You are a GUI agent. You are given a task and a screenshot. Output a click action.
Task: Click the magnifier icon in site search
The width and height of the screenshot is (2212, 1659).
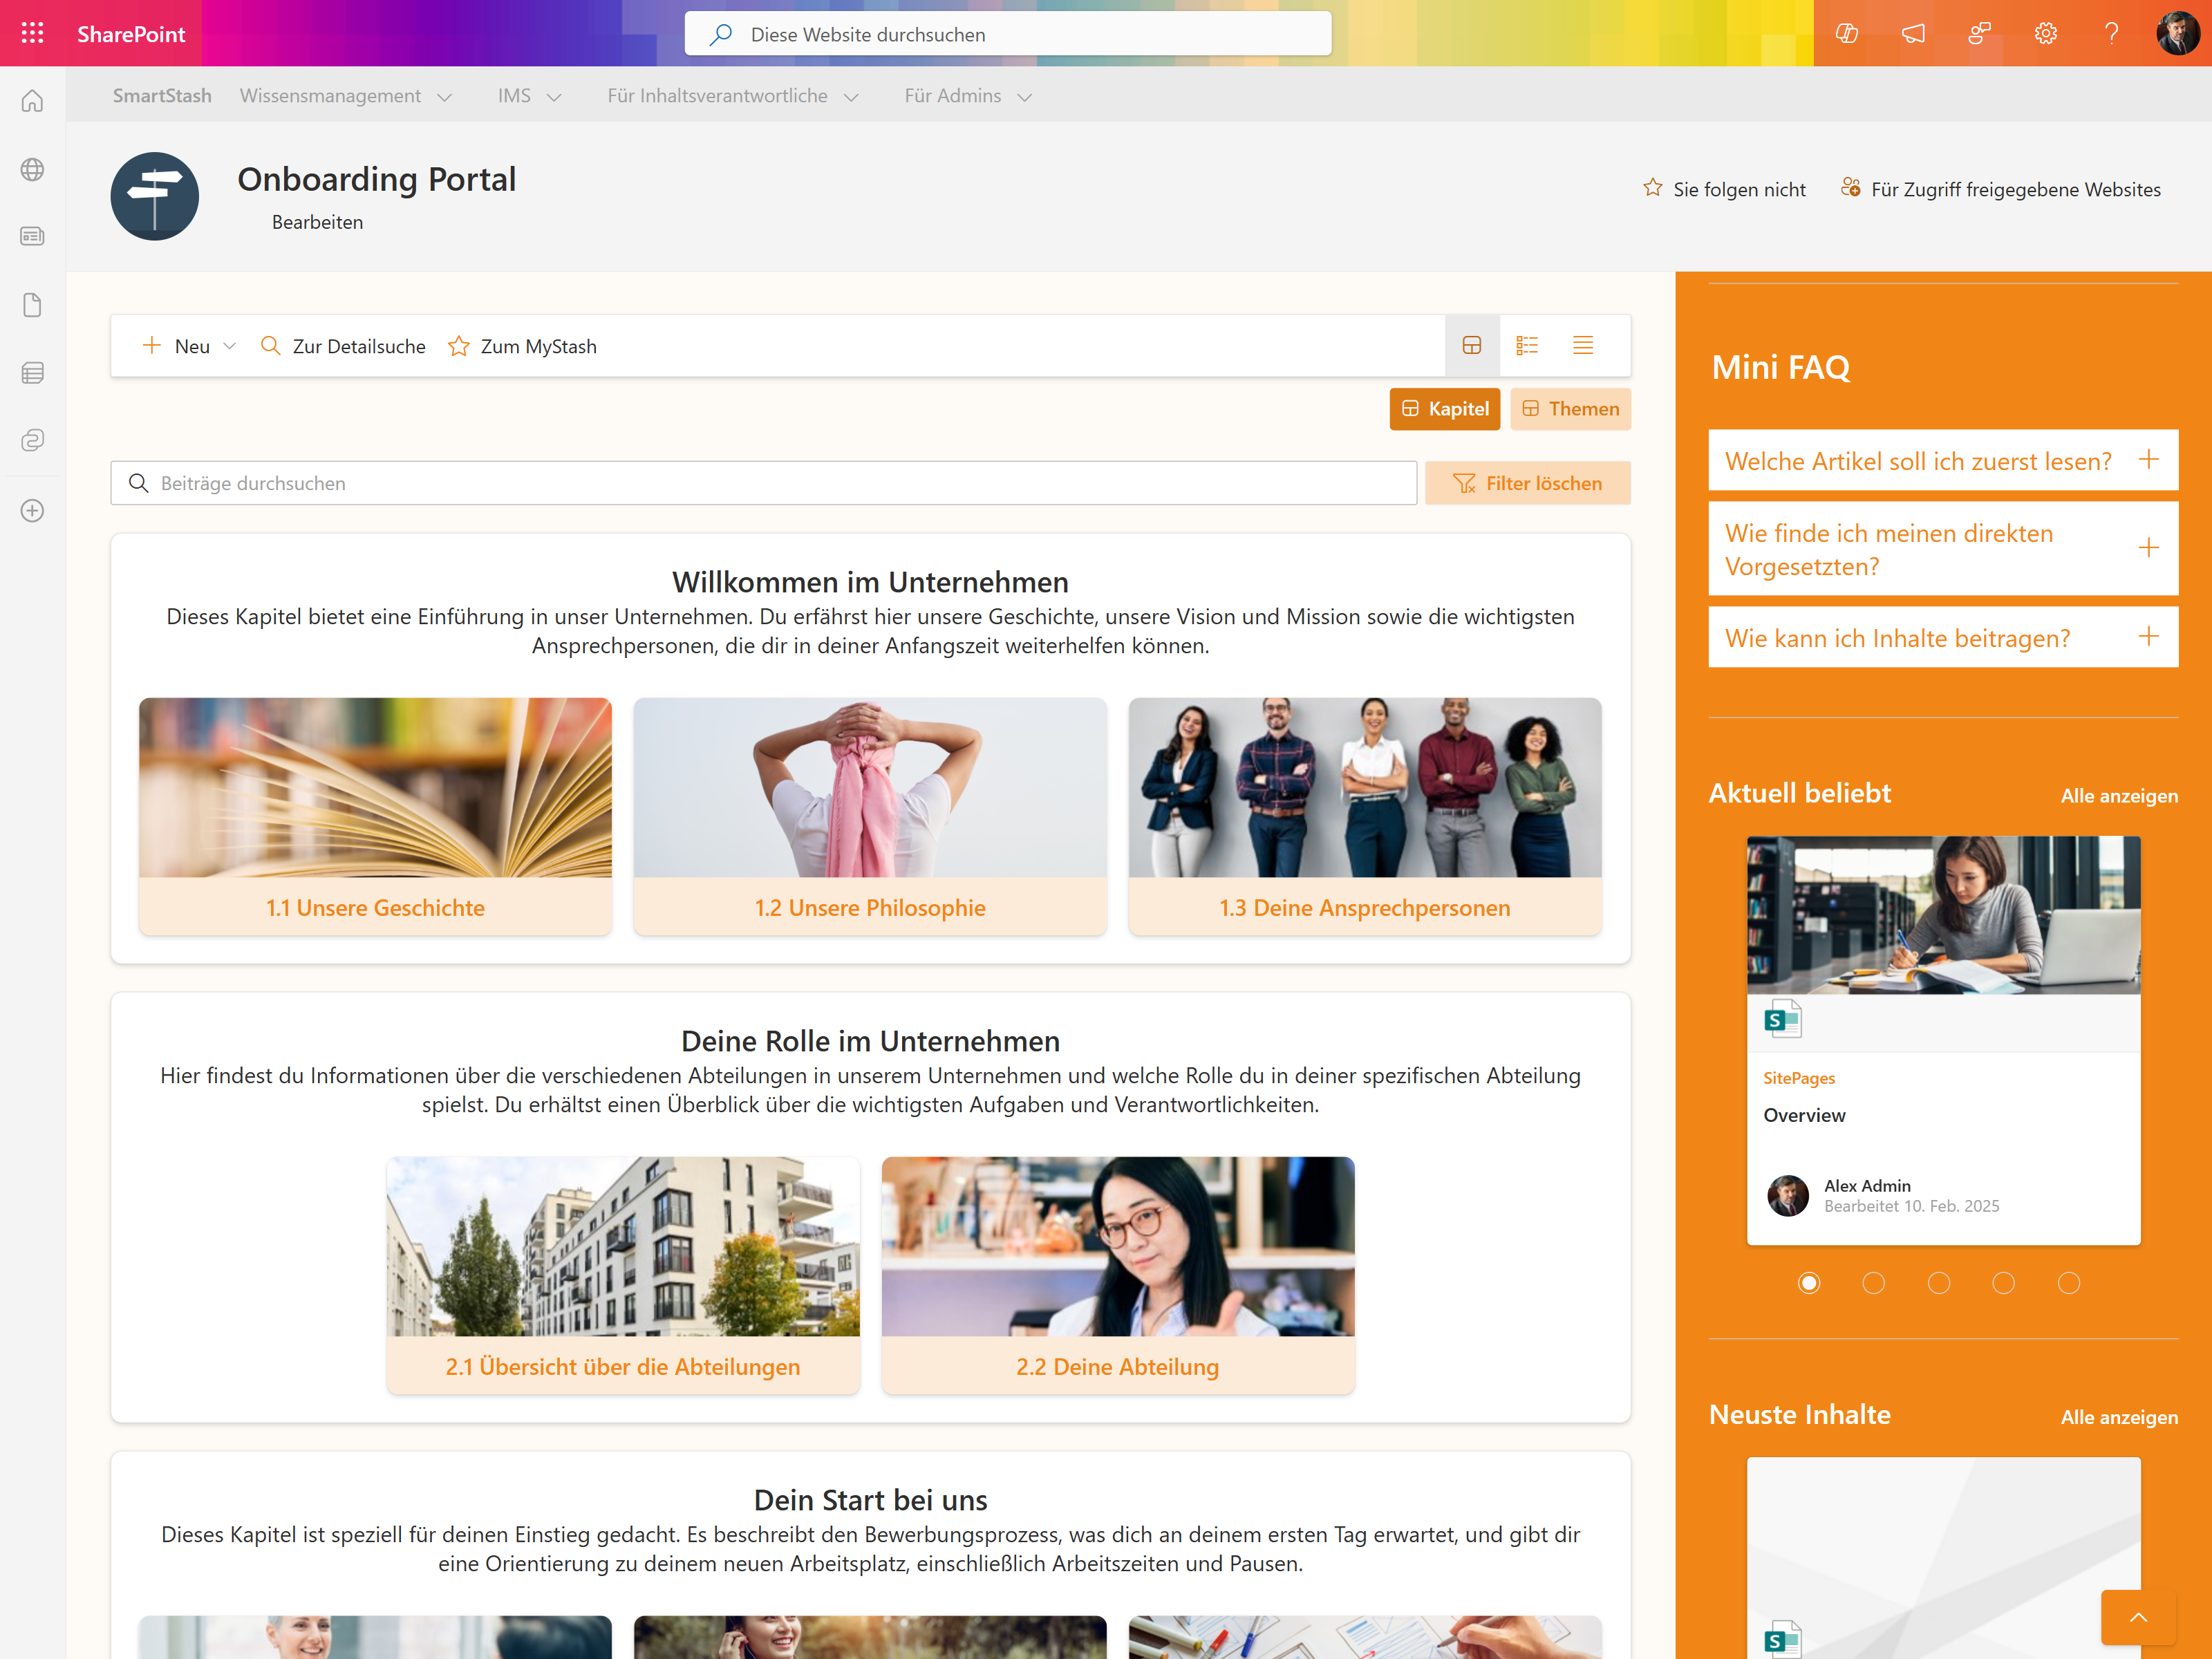click(720, 34)
